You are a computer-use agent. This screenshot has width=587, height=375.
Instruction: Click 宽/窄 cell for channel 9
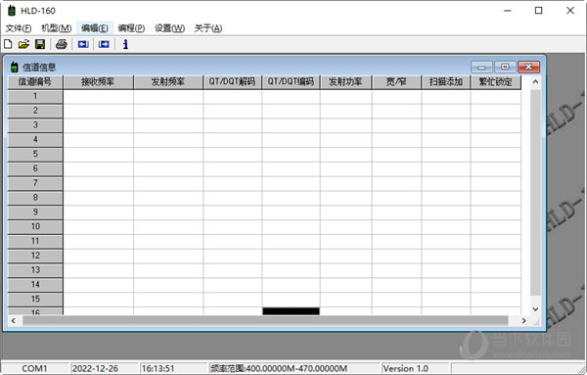pyautogui.click(x=397, y=212)
